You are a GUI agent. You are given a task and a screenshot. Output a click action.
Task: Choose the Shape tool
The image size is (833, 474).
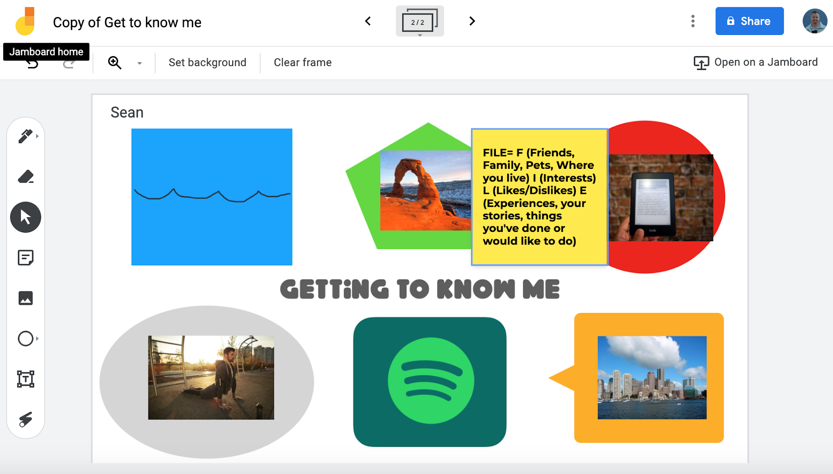(25, 339)
